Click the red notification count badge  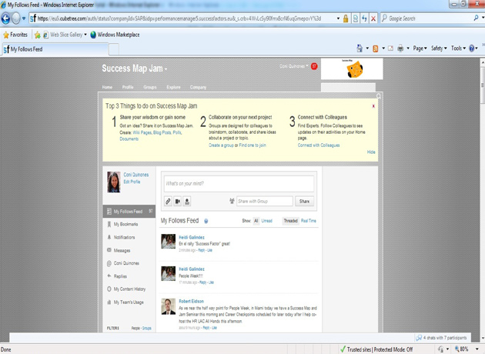[314, 66]
